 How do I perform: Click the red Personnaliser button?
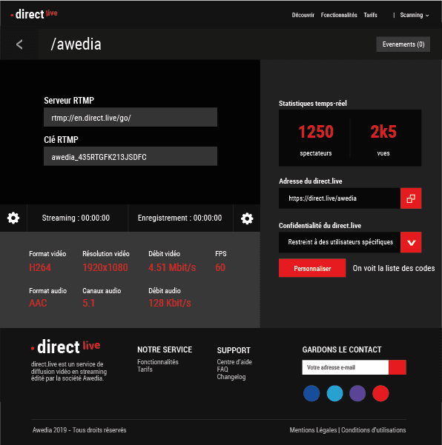(312, 268)
